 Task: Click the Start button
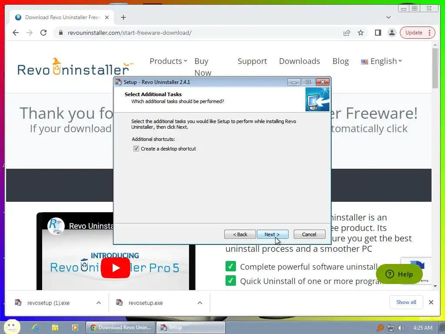point(12,327)
